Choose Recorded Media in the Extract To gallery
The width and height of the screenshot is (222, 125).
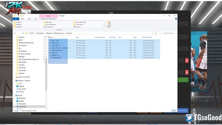[x=50, y=25]
